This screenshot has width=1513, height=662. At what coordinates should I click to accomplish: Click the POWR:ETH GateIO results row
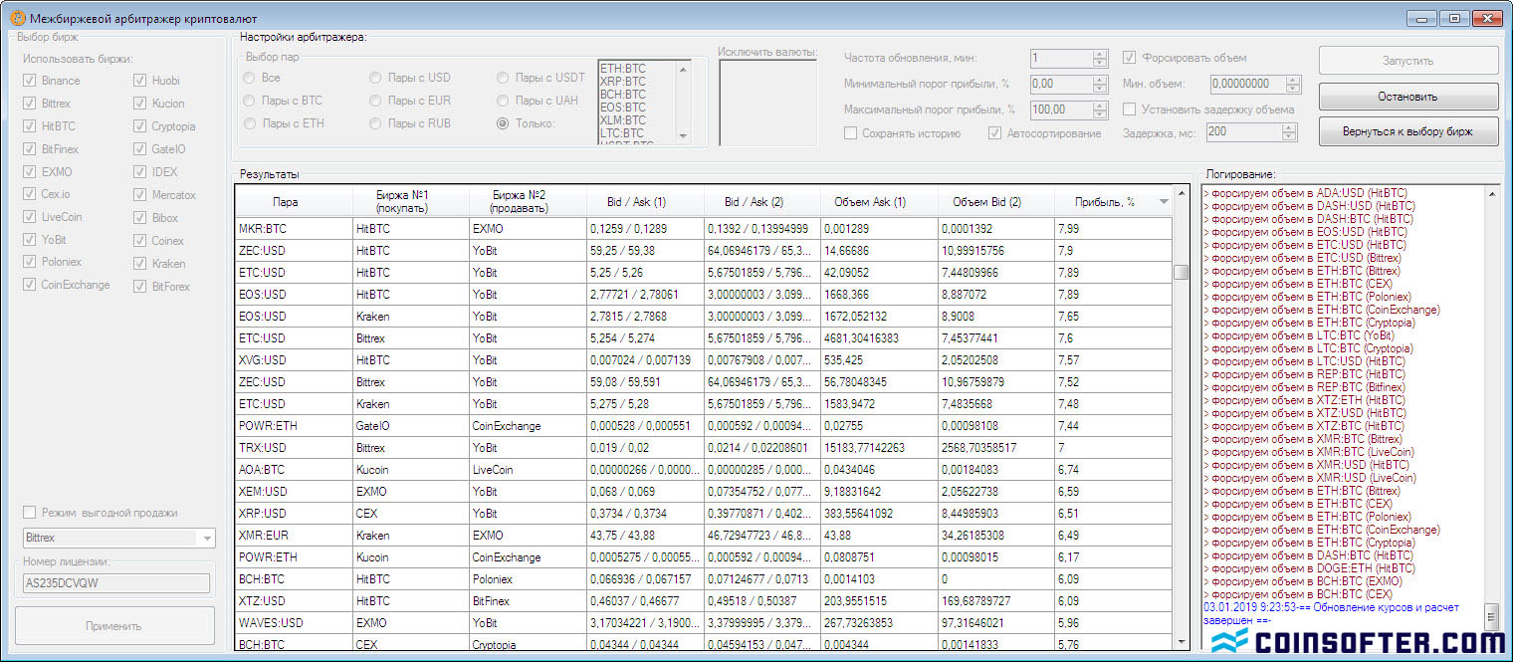pos(703,426)
